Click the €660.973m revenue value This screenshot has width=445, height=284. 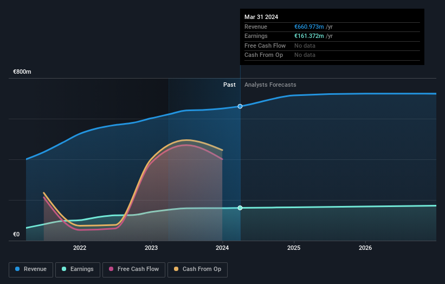pyautogui.click(x=309, y=27)
